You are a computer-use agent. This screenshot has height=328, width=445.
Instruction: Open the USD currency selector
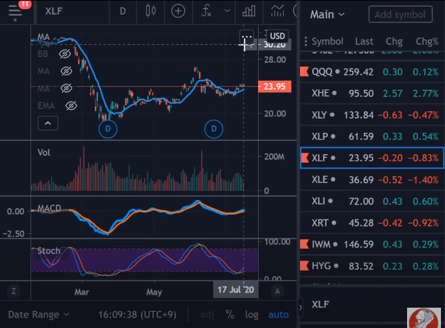tap(277, 36)
